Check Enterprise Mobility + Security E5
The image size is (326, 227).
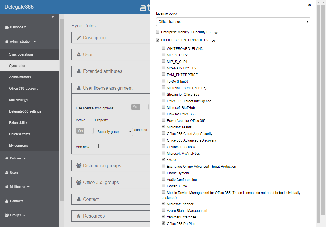pos(158,32)
